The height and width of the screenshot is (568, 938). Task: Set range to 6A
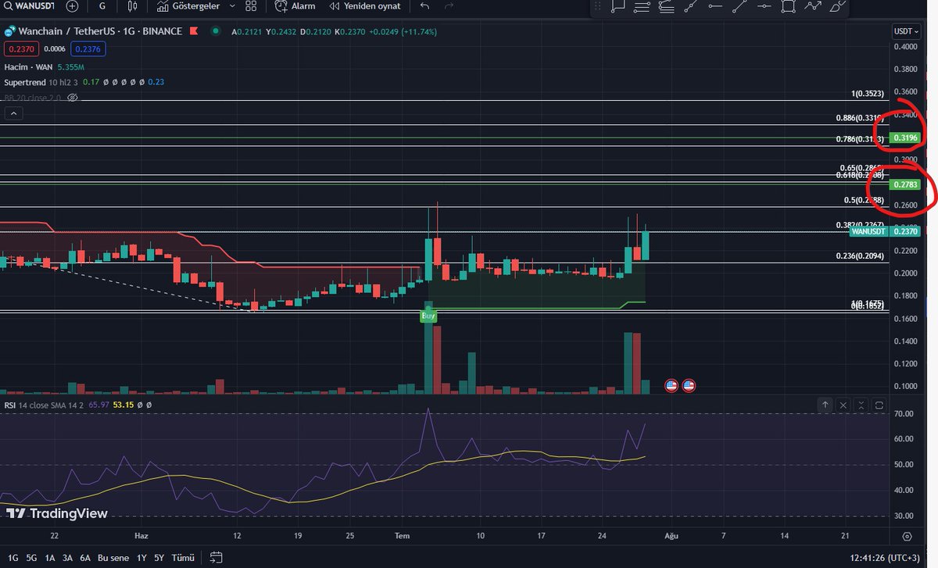(x=86, y=557)
